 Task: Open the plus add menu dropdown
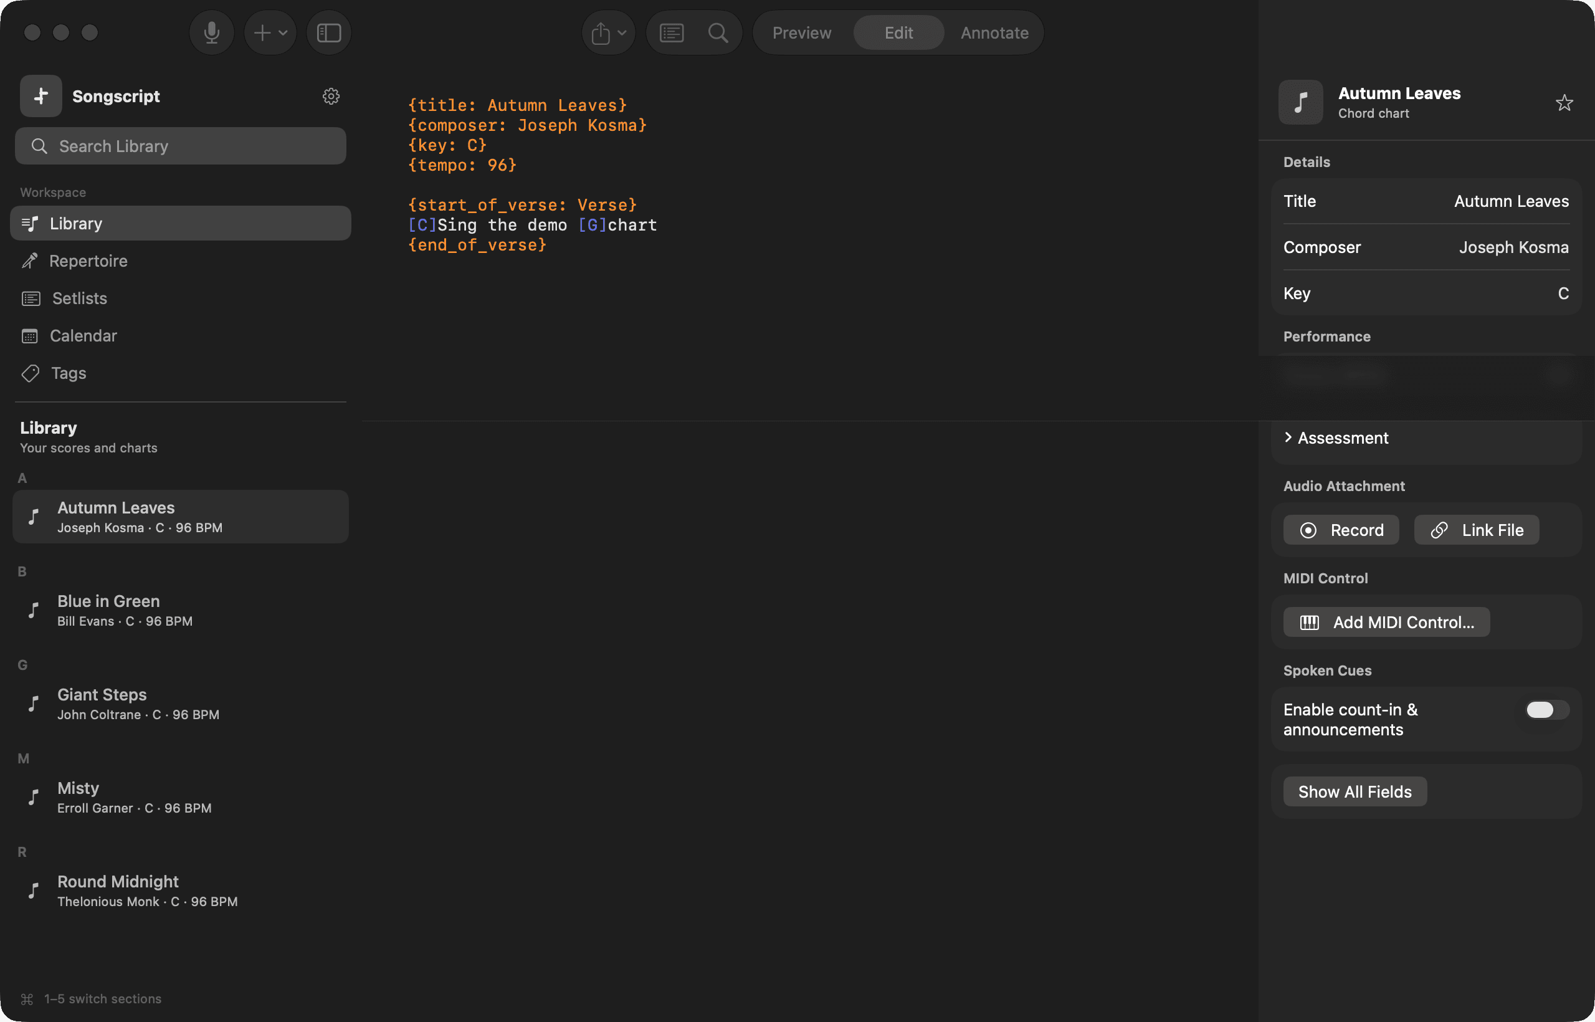click(270, 32)
